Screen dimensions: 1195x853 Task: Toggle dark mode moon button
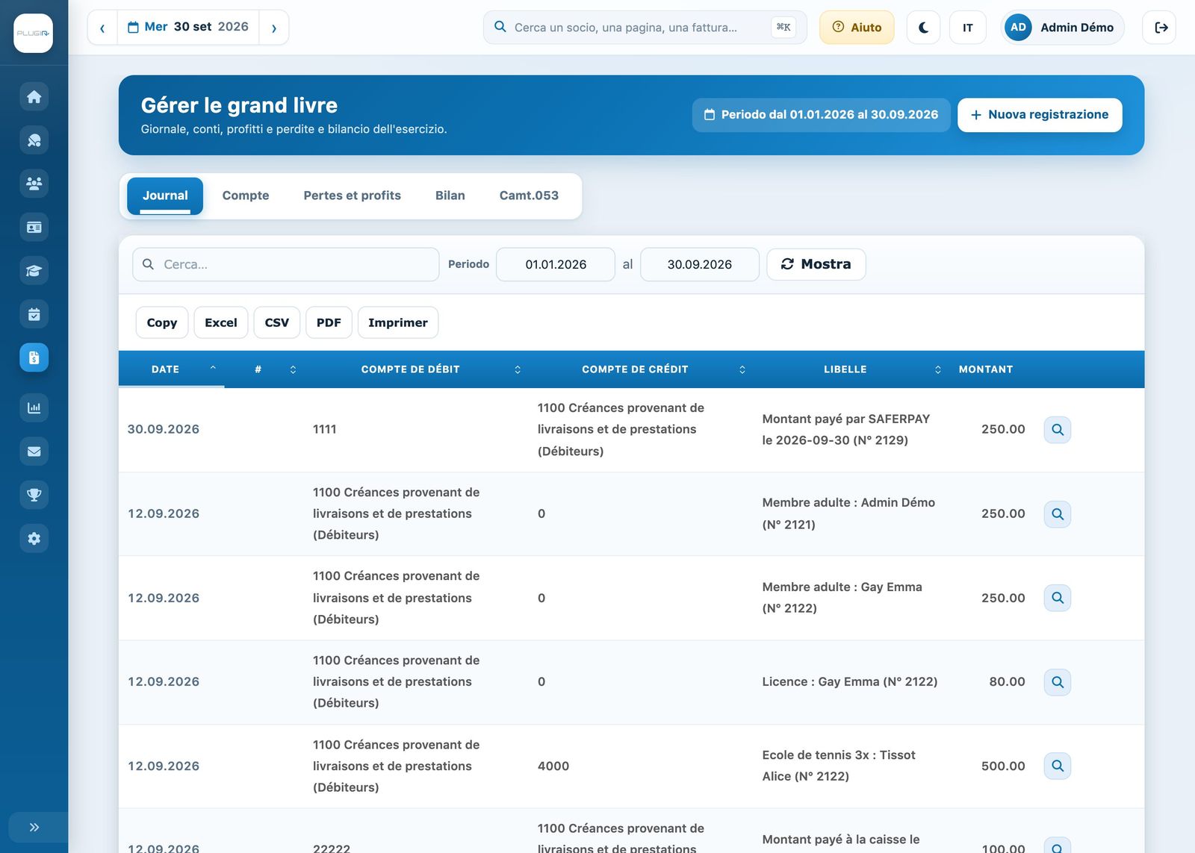click(x=923, y=28)
